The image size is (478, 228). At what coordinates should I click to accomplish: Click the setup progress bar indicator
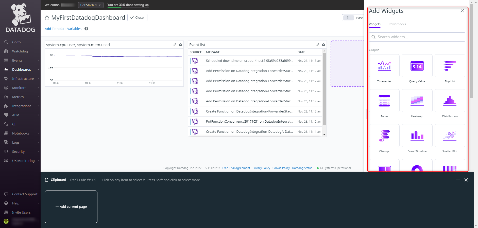[128, 7]
